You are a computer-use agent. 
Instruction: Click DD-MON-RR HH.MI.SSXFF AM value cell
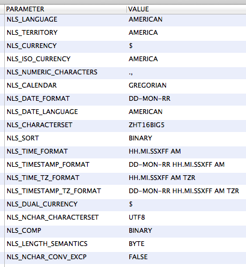click(x=186, y=164)
